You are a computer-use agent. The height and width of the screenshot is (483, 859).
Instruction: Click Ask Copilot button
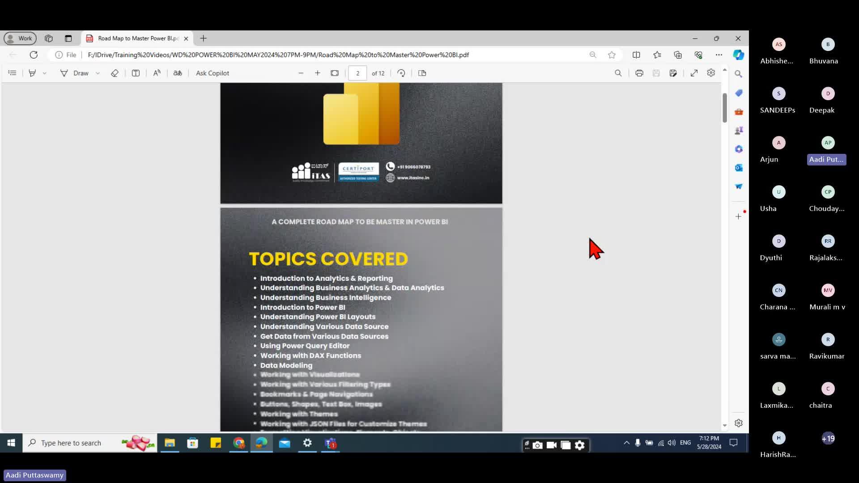[213, 73]
